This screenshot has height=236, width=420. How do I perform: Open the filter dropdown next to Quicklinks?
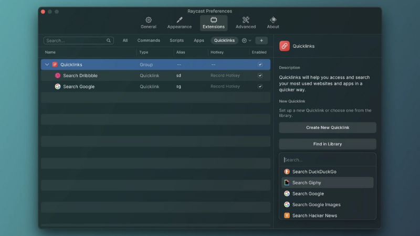pyautogui.click(x=246, y=41)
